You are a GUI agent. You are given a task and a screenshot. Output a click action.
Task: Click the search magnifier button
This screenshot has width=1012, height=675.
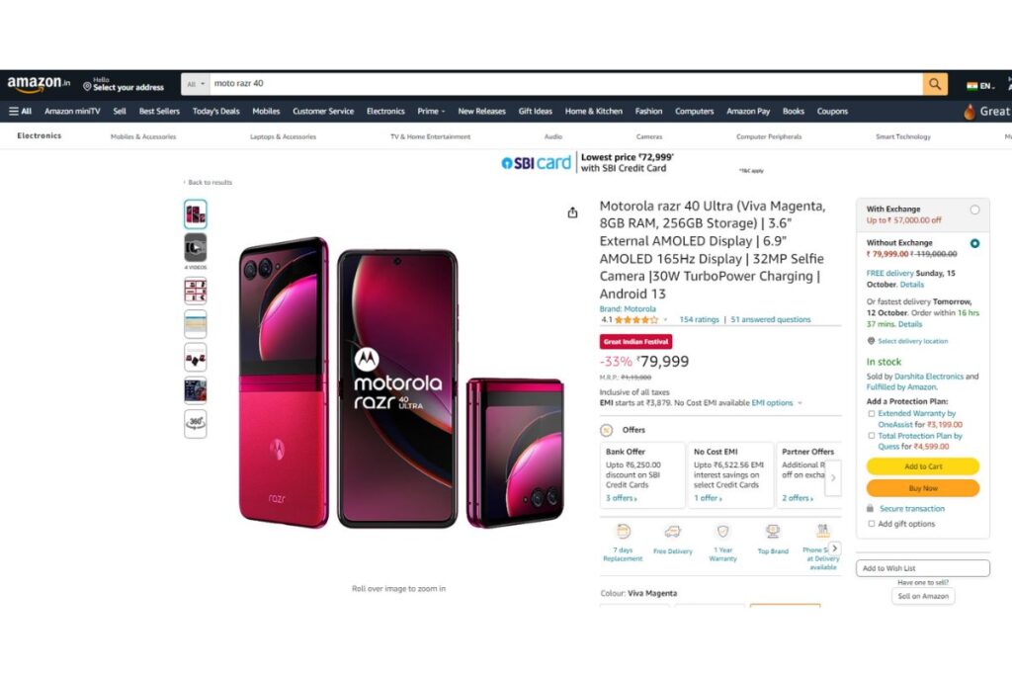coord(935,84)
